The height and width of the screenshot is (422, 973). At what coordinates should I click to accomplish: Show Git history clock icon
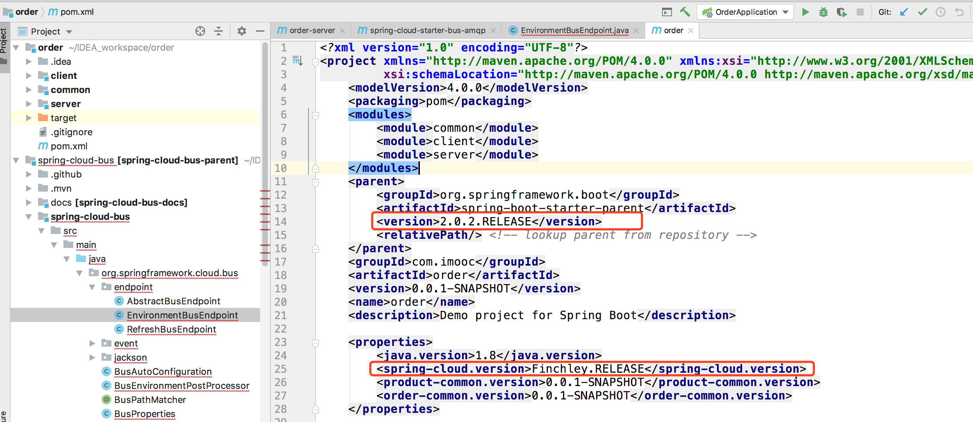pos(941,12)
